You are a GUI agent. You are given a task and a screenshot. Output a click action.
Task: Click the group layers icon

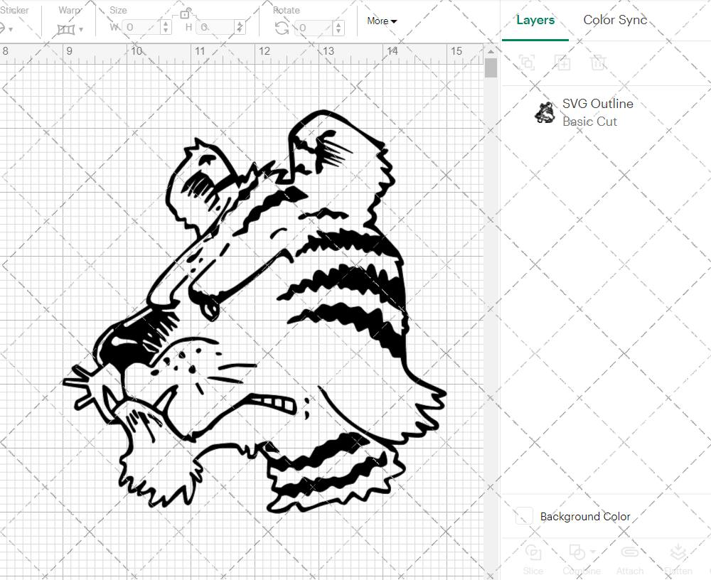point(527,63)
